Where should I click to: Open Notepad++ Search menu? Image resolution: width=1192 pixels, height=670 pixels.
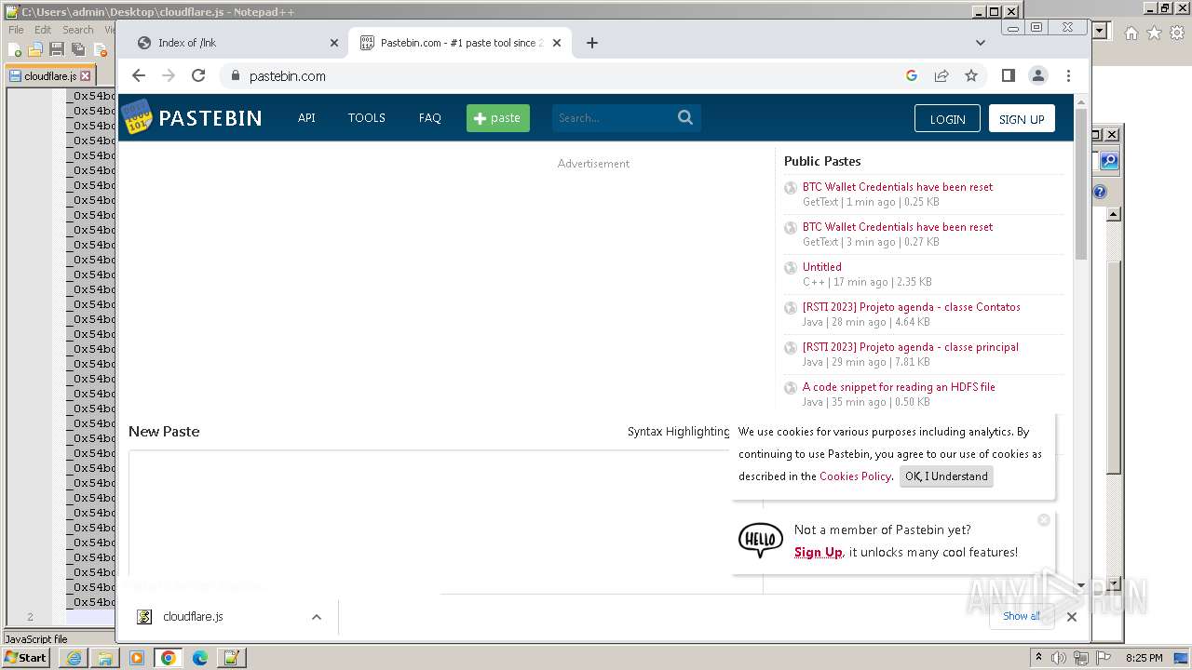(x=78, y=30)
